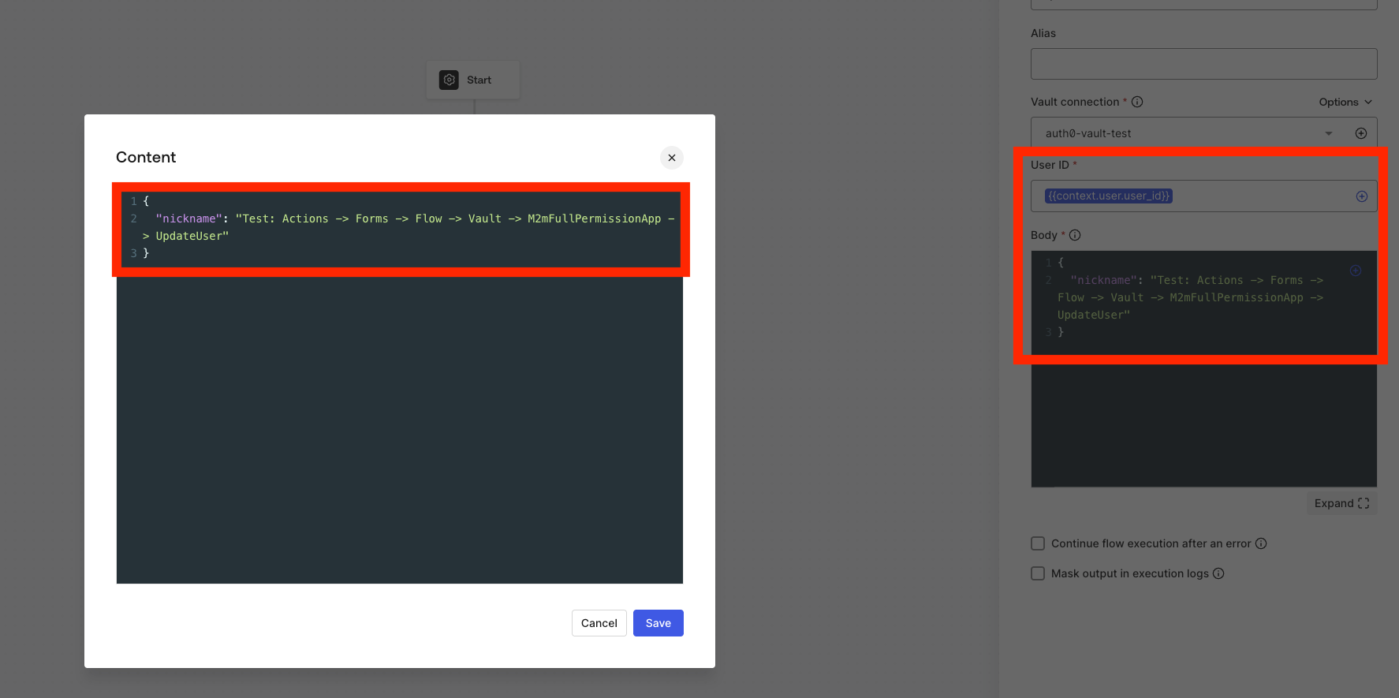Insert variable via User ID plus icon
Screen dimensions: 1399x698
coord(1362,196)
